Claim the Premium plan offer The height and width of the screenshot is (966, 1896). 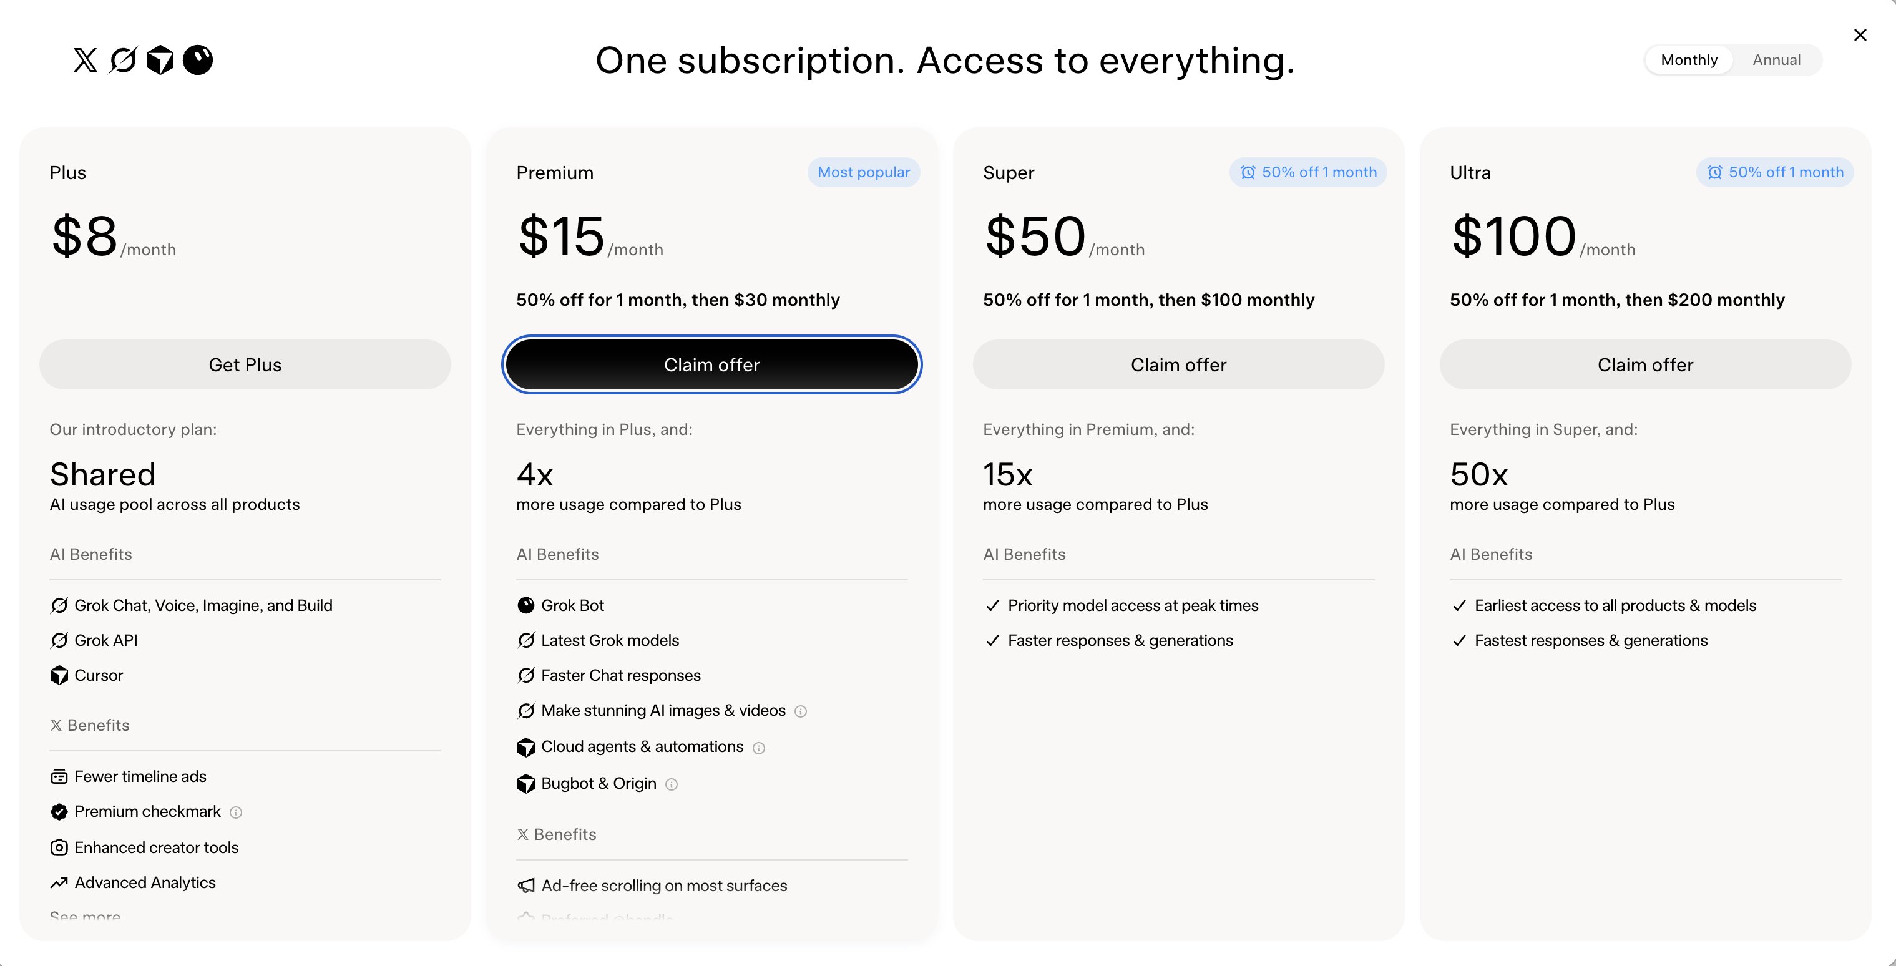tap(711, 364)
